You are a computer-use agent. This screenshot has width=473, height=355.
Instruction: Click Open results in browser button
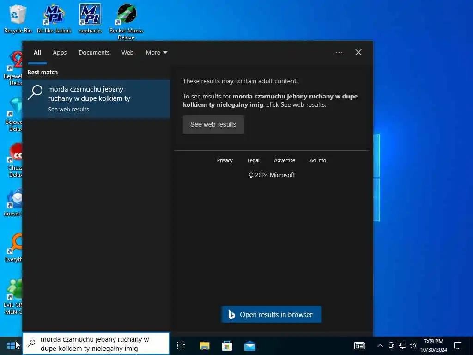click(x=271, y=314)
